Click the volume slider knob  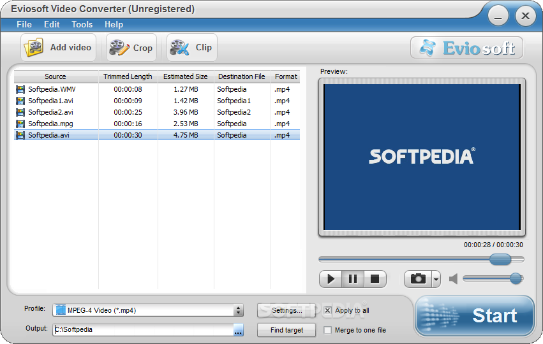tap(516, 278)
